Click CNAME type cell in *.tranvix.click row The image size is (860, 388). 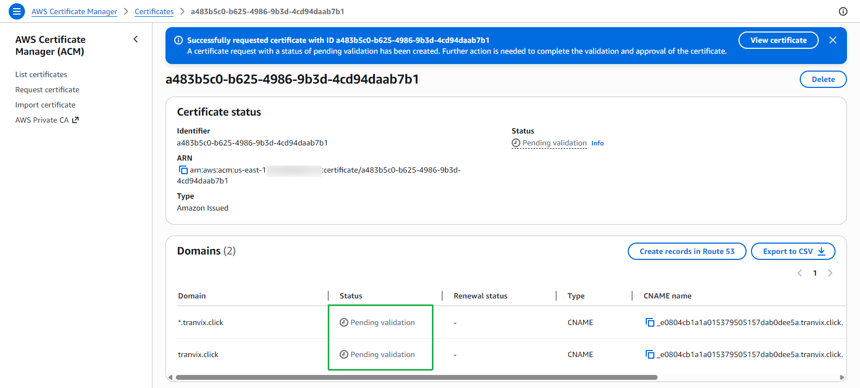580,322
